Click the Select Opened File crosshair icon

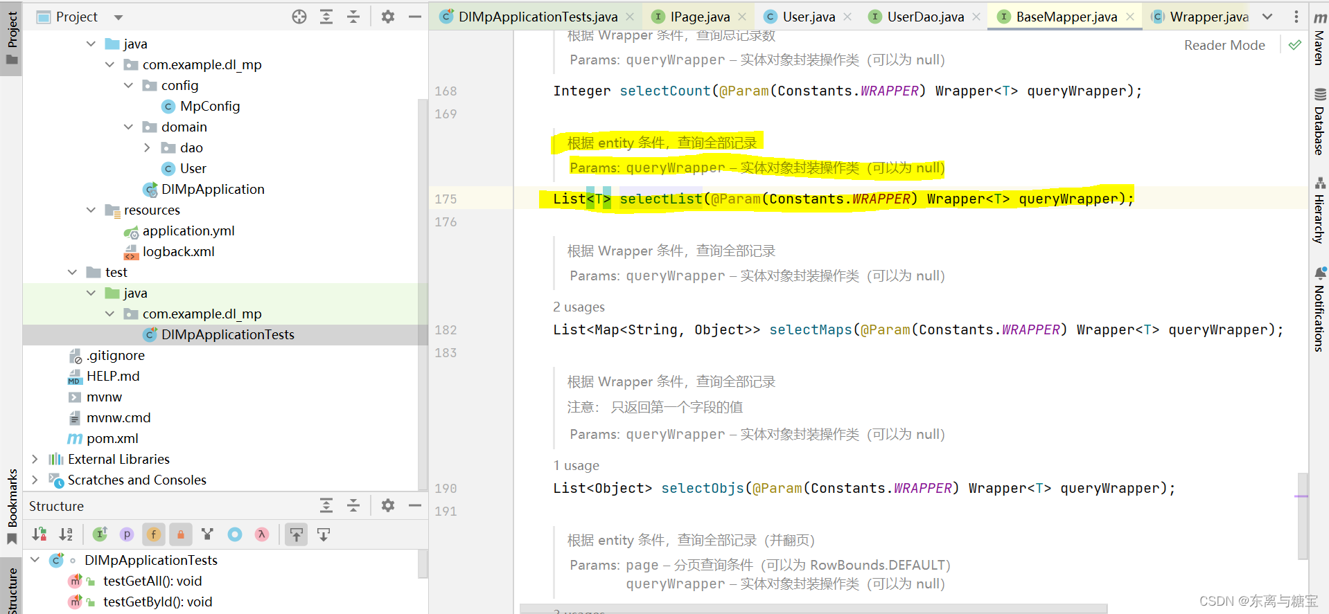coord(299,17)
